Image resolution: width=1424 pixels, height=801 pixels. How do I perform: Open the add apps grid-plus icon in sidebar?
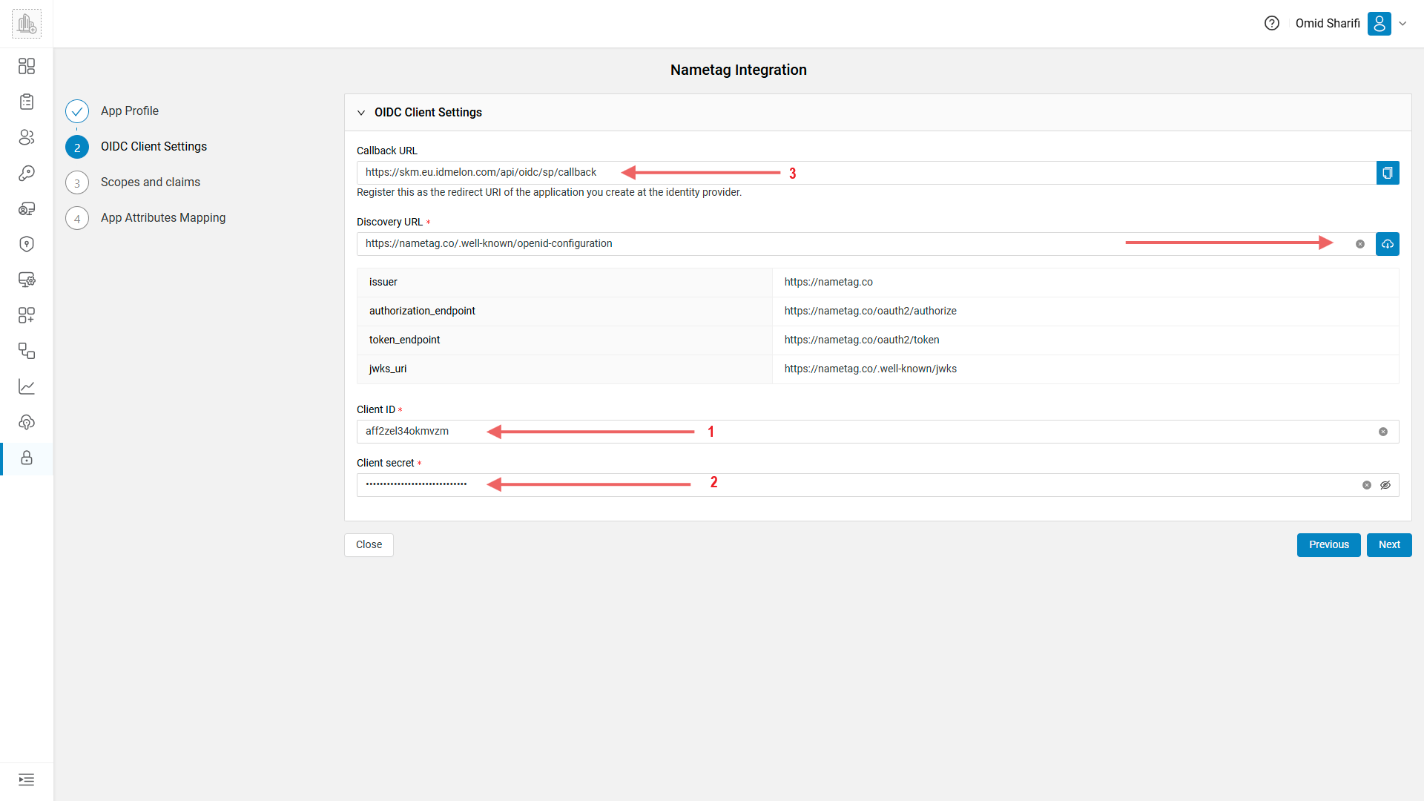(27, 316)
